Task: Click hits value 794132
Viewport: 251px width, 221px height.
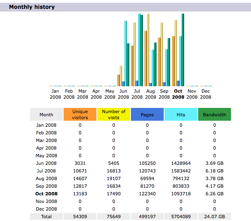Action: 181,178
